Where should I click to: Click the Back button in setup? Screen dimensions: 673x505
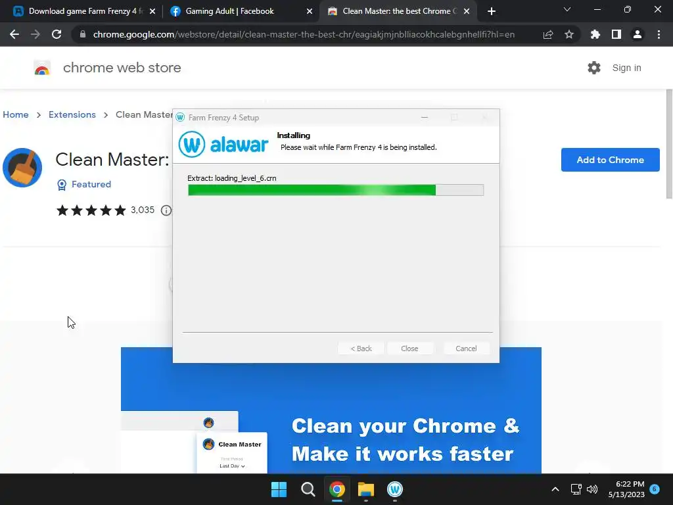[x=361, y=349]
